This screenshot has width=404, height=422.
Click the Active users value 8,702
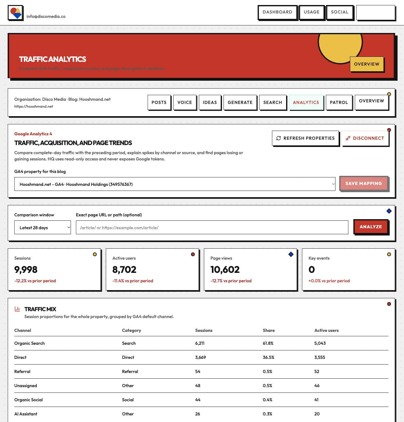pos(124,269)
